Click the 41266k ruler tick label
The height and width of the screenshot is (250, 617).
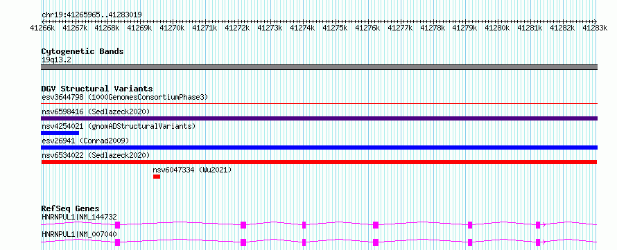42,28
